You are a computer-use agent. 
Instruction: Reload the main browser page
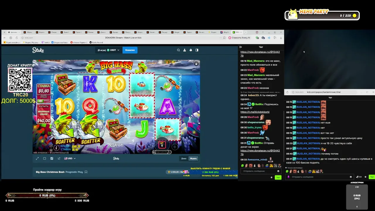click(16, 38)
